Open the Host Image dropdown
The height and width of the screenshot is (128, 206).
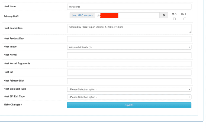click(x=129, y=47)
